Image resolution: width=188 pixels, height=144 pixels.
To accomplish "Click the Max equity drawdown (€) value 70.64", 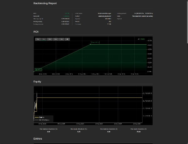I will [138, 132].
